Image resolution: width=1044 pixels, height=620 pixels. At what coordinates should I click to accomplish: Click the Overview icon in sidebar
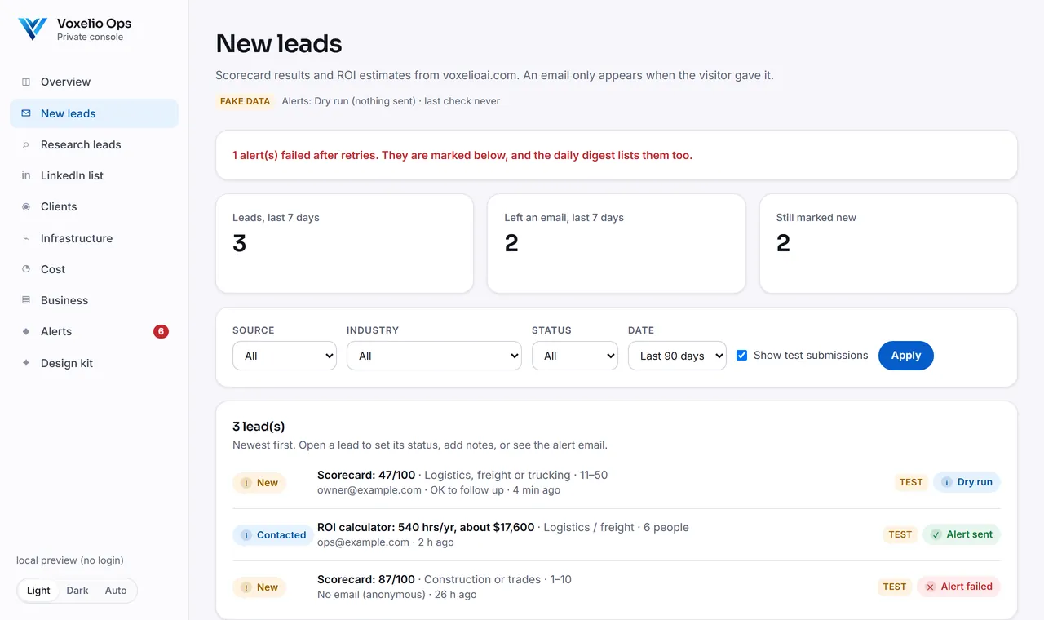tap(26, 82)
